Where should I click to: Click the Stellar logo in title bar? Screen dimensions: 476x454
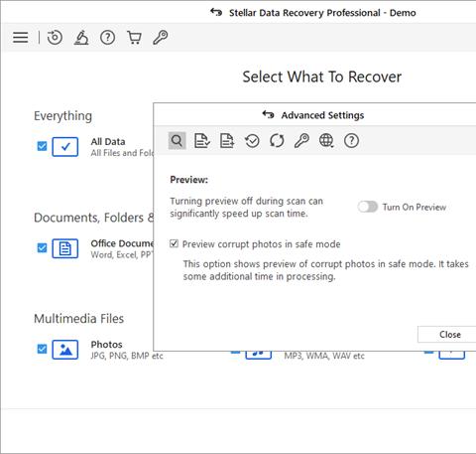click(216, 12)
